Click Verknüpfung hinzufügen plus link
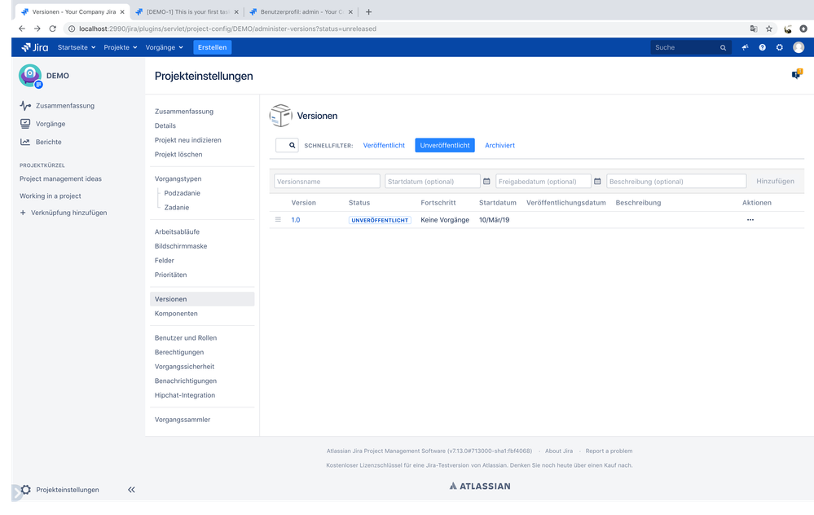This screenshot has height=515, width=814. pos(64,213)
